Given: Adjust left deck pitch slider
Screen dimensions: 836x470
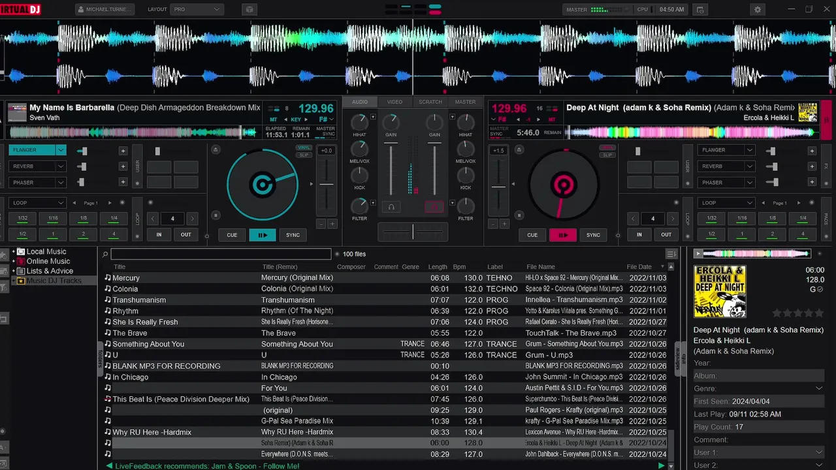Looking at the screenshot, I should pos(326,184).
